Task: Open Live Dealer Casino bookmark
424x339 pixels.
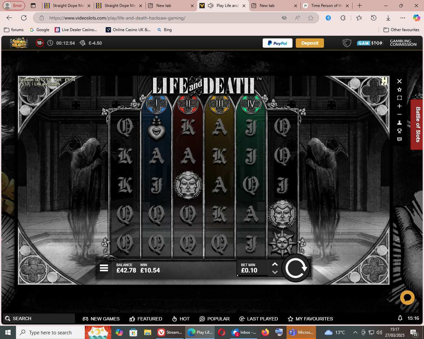Action: (x=76, y=30)
